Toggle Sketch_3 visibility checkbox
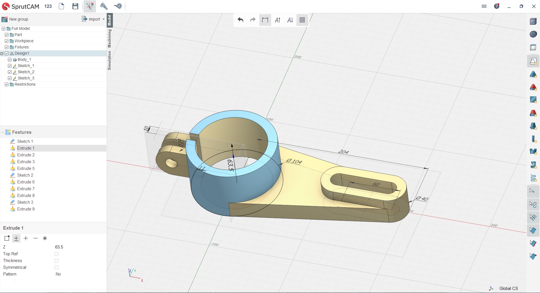 pos(10,78)
